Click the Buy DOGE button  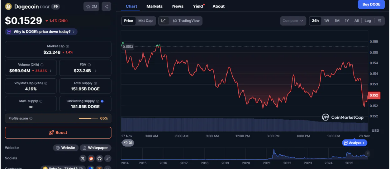coord(371,4)
